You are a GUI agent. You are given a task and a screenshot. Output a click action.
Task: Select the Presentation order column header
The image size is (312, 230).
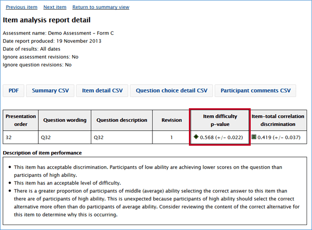(x=21, y=120)
